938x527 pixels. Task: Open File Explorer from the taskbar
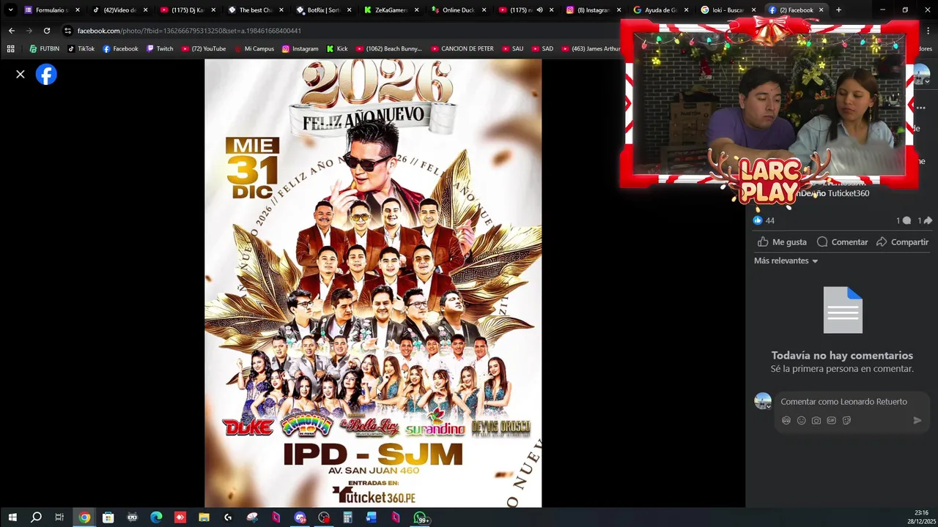coord(204,517)
